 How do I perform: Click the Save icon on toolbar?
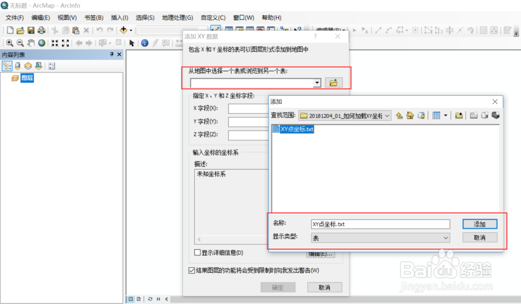pyautogui.click(x=31, y=30)
